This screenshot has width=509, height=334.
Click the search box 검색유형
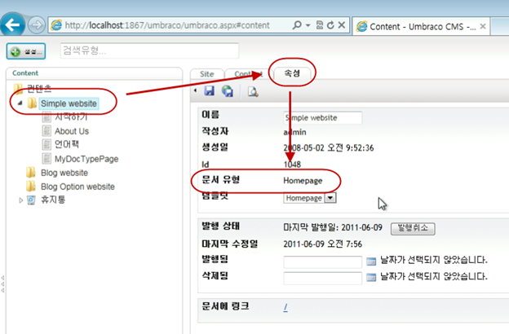(149, 51)
